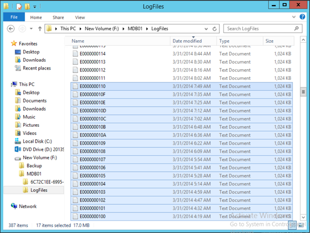Click the search magnifier icon

point(296,29)
